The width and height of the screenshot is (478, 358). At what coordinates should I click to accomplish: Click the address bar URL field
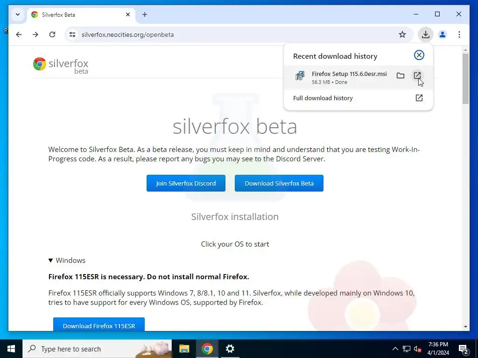[238, 34]
